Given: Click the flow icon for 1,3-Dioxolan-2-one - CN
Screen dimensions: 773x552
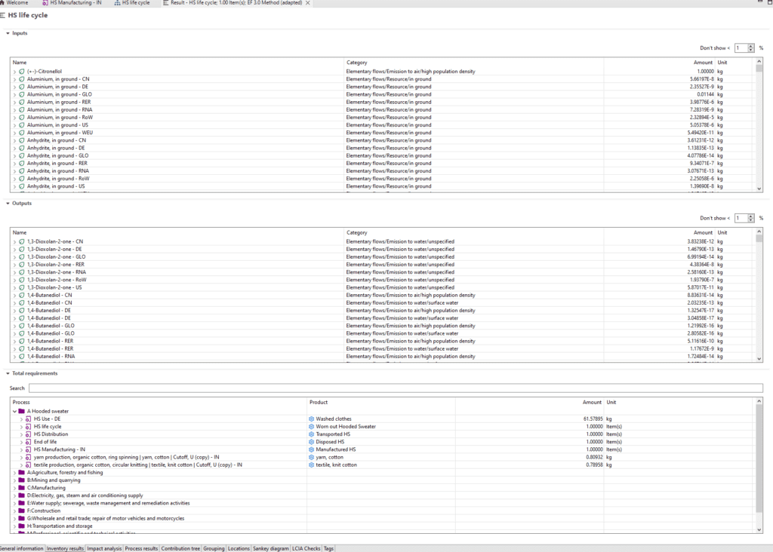Looking at the screenshot, I should tap(22, 242).
